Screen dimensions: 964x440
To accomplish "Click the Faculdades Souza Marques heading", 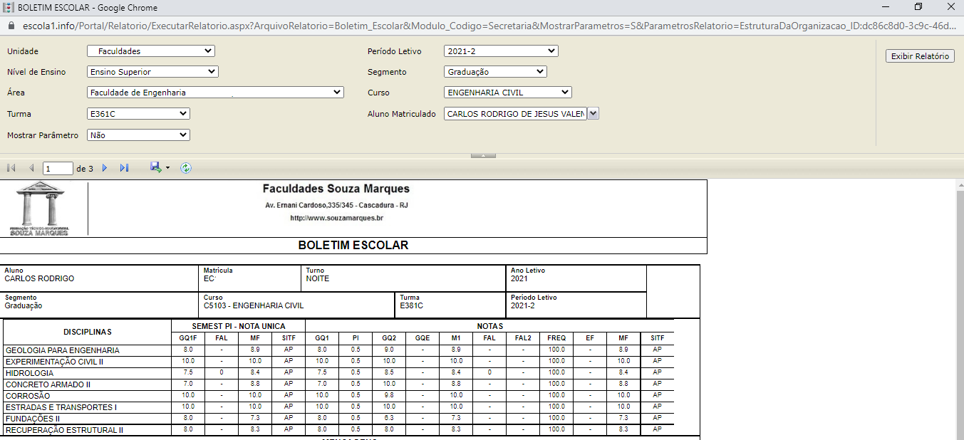I will click(x=336, y=189).
